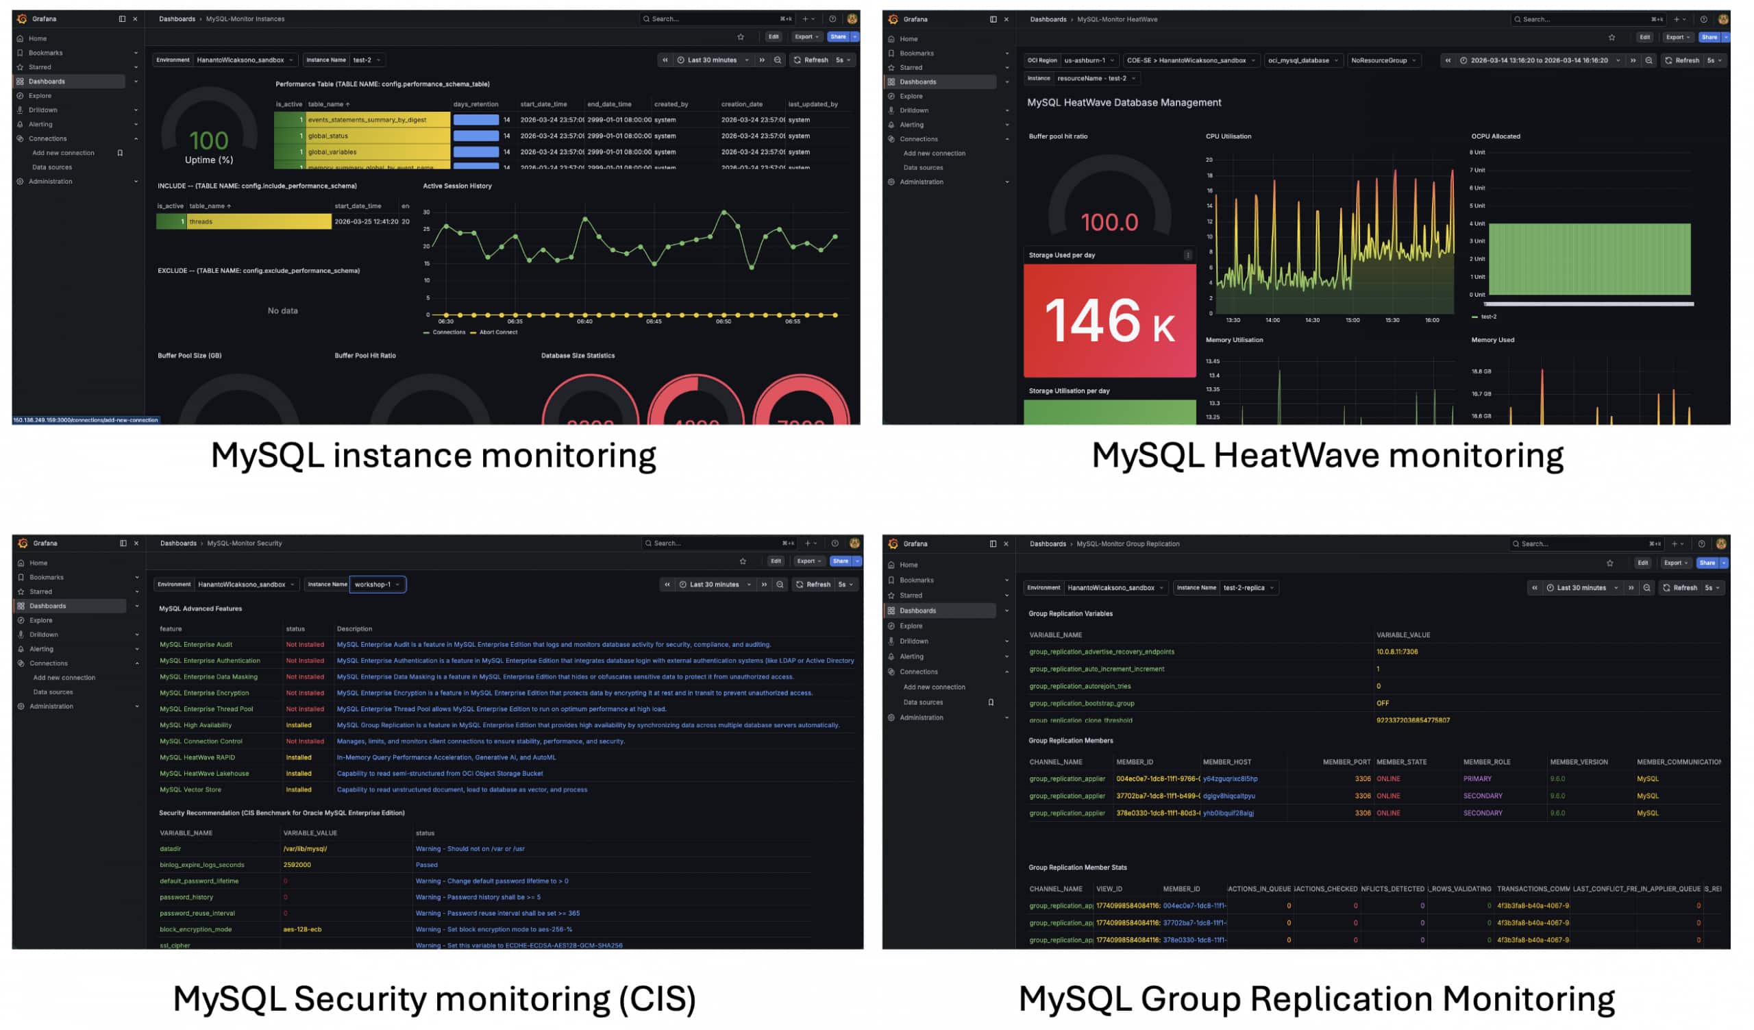The image size is (1754, 1030).
Task: Open Explore in Security dashboard sidebar
Action: [40, 620]
